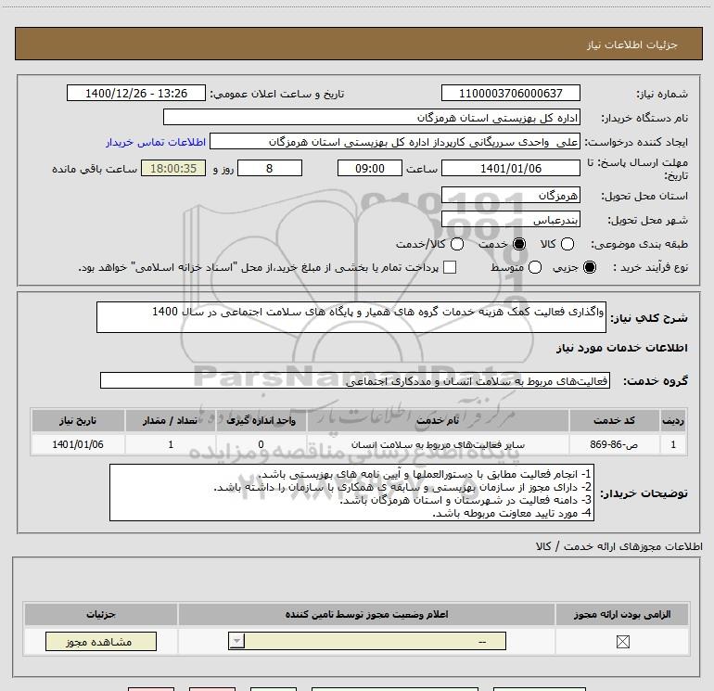Click the request creator field

(x=395, y=142)
